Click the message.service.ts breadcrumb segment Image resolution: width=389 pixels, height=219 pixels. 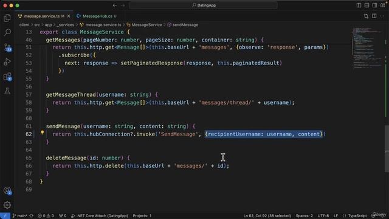[x=100, y=25]
